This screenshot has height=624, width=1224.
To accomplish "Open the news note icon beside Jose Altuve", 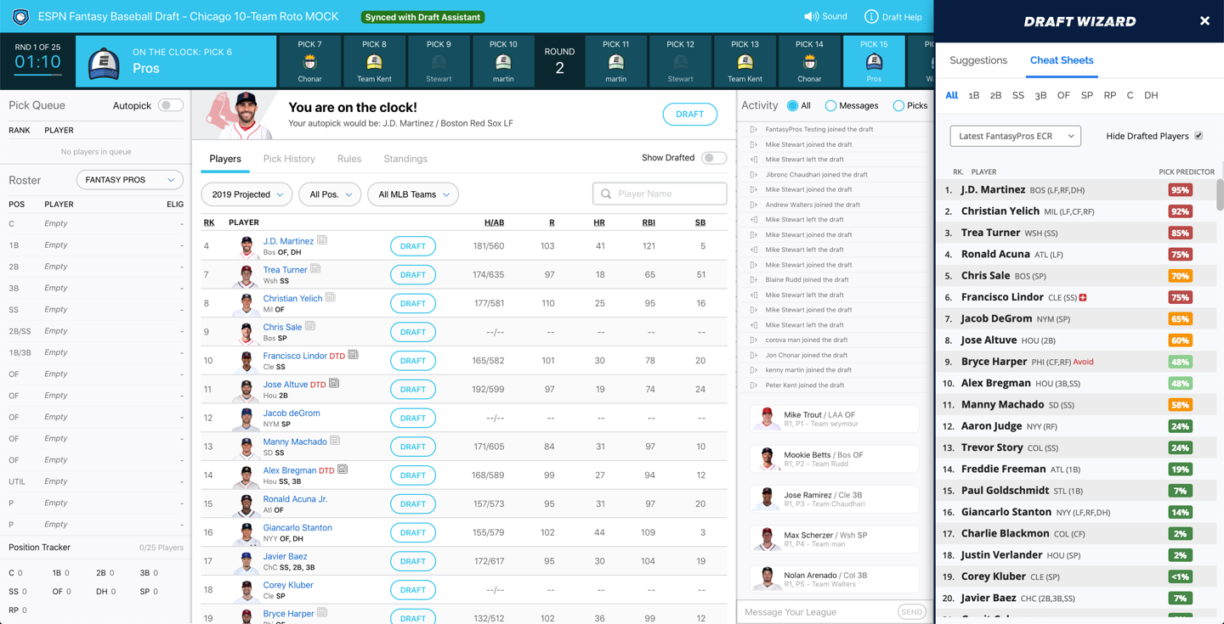I will (x=334, y=384).
